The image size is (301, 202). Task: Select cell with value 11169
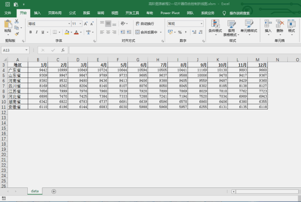198,70
